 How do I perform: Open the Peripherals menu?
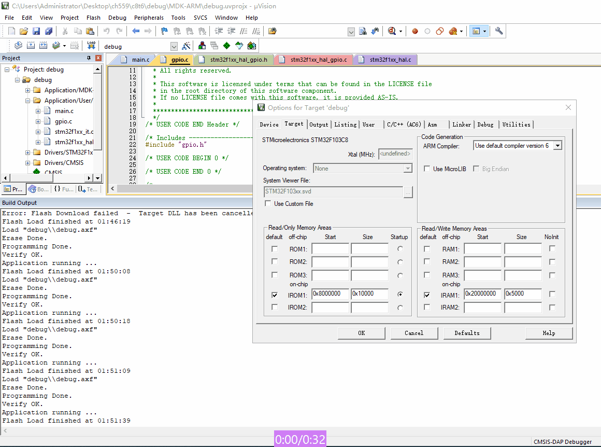coord(149,18)
